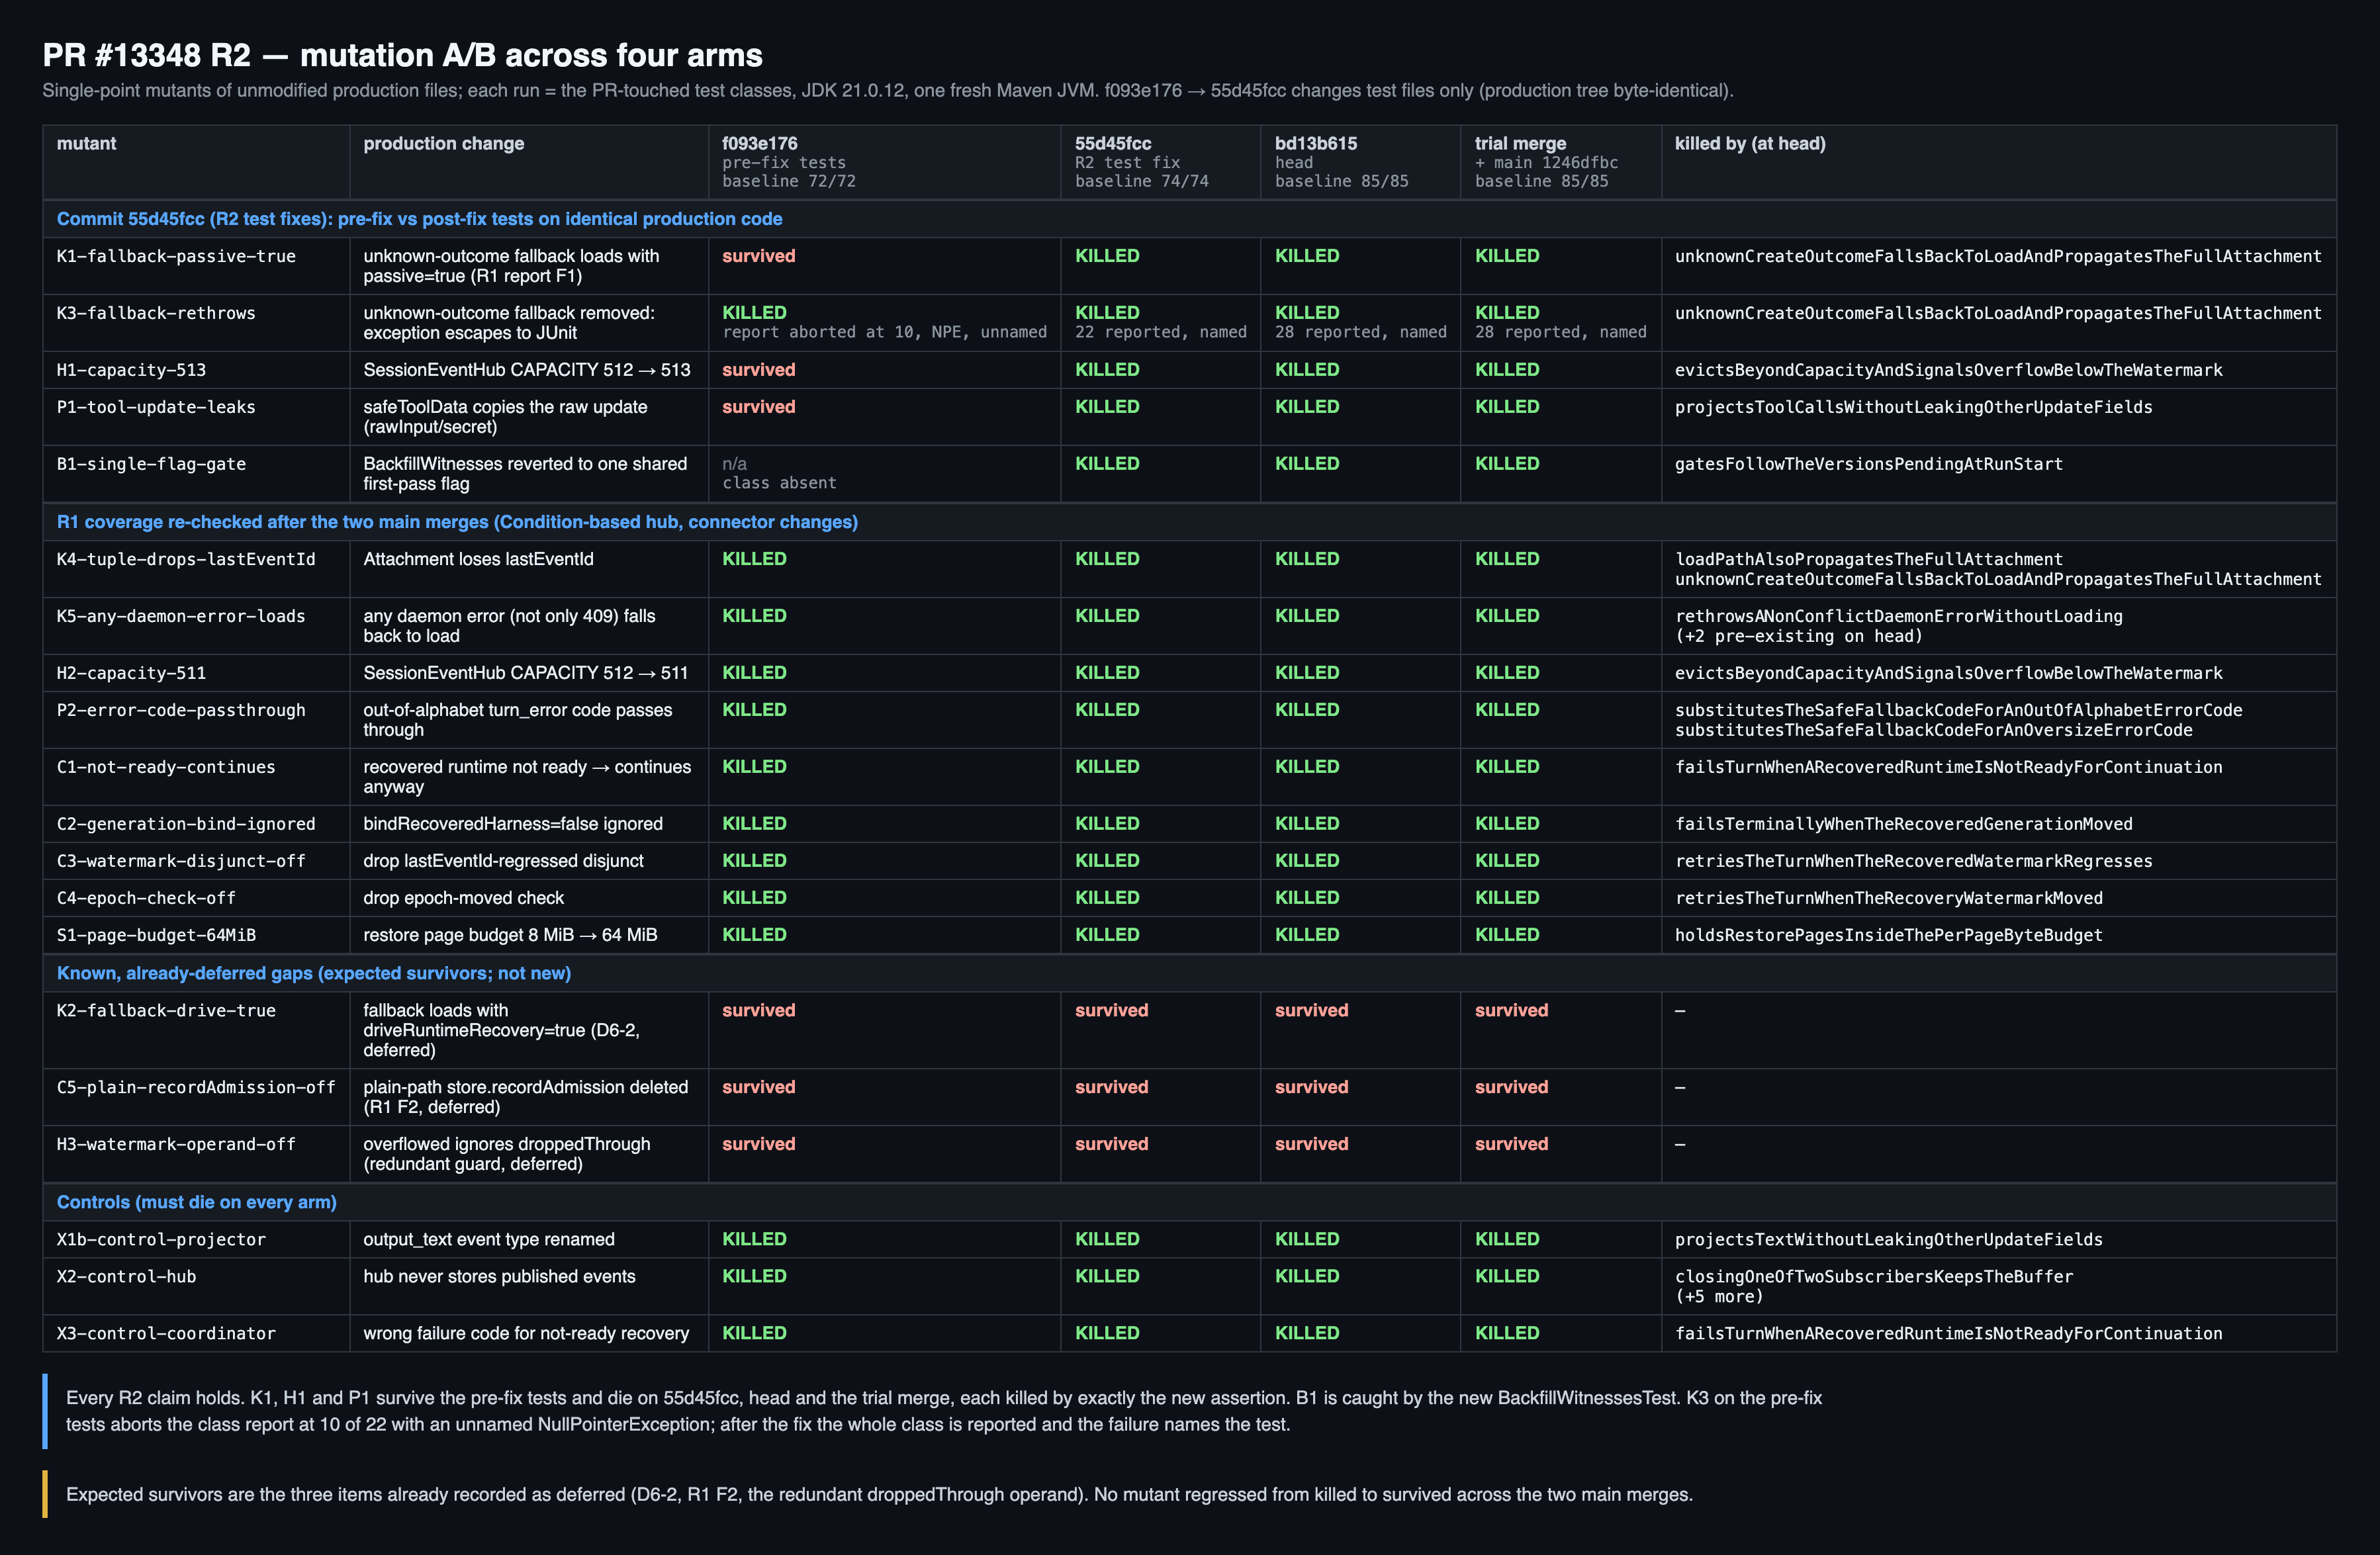Select mutant 'H1-capacity-513'
This screenshot has width=2380, height=1555.
click(131, 370)
